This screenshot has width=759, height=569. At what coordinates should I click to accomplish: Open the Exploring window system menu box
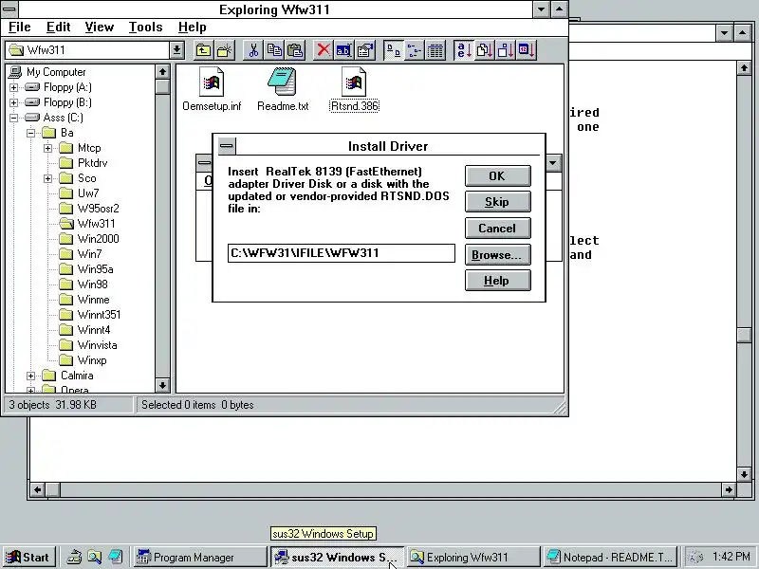coord(9,9)
